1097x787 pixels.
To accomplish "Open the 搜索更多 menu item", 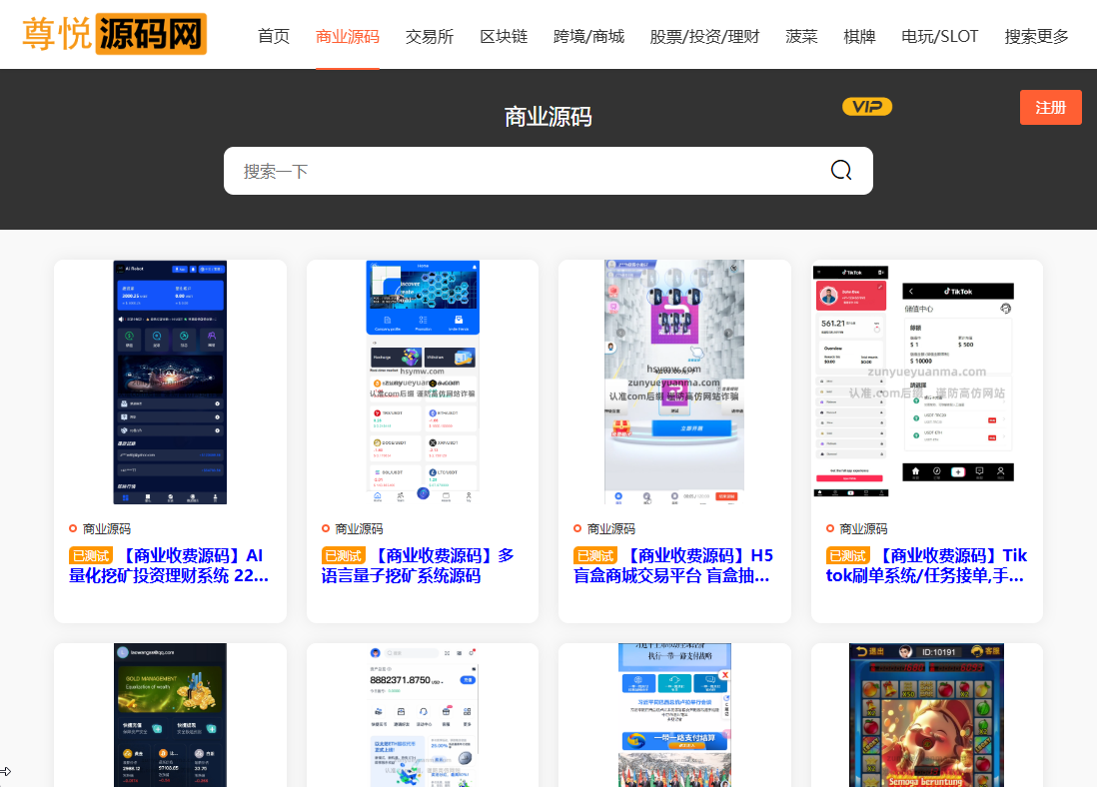I will coord(1037,36).
